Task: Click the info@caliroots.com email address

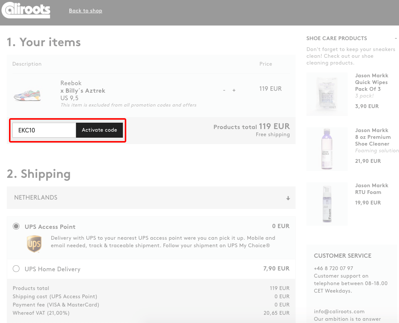Action: (339, 311)
